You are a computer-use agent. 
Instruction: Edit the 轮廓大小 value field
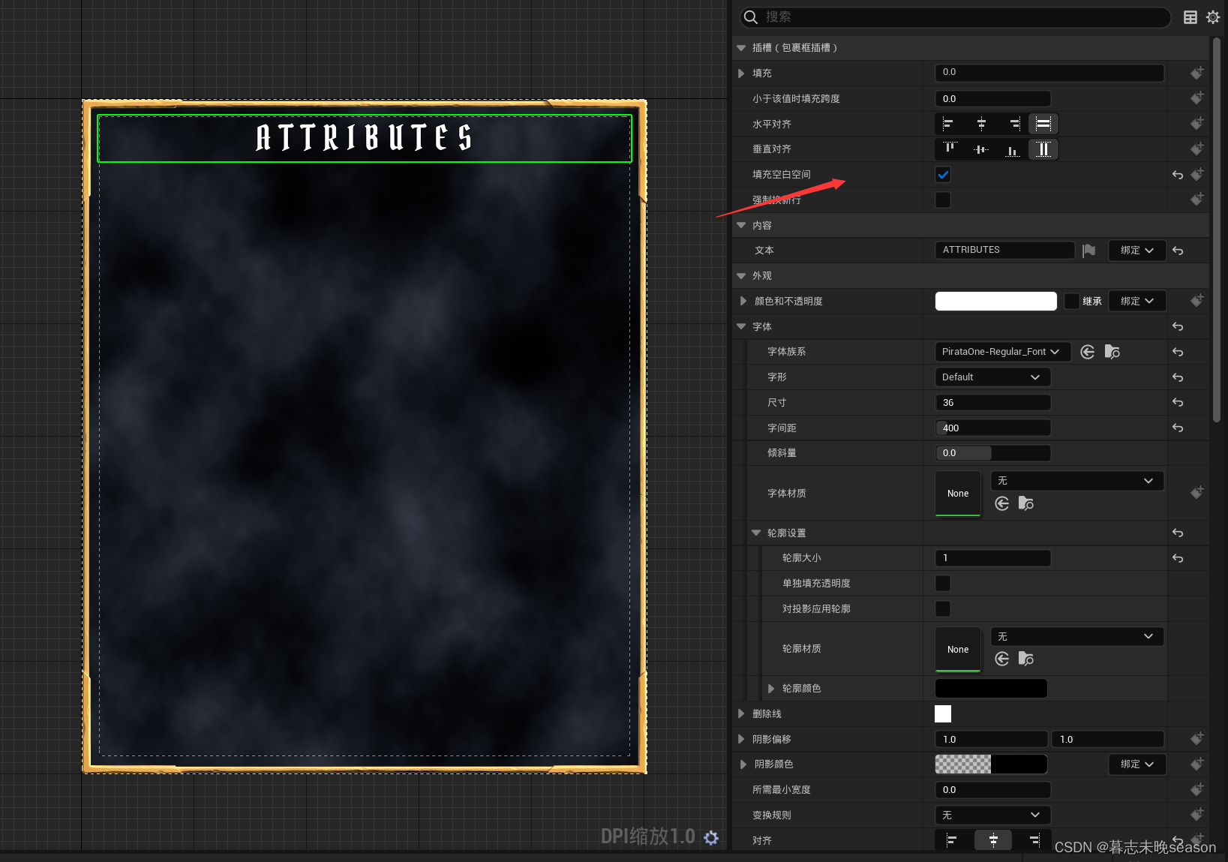pyautogui.click(x=992, y=558)
